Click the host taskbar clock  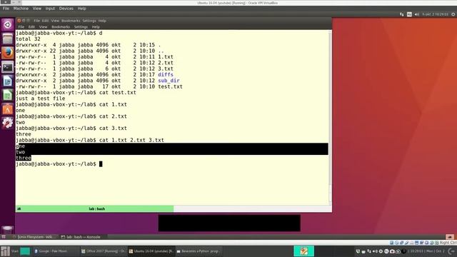click(426, 251)
